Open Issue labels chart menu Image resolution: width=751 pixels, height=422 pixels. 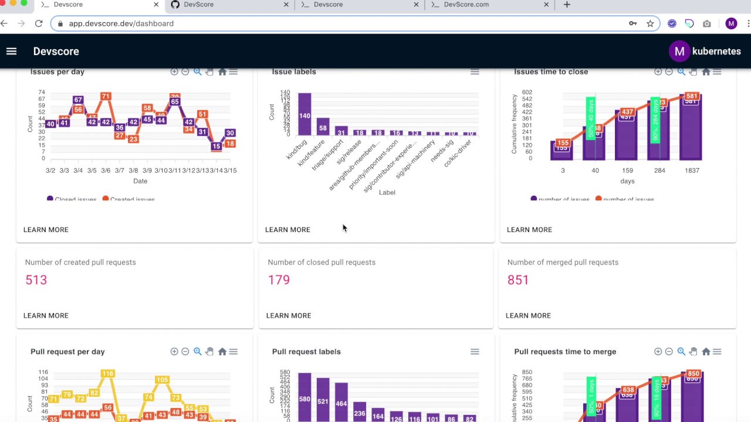[x=475, y=72]
